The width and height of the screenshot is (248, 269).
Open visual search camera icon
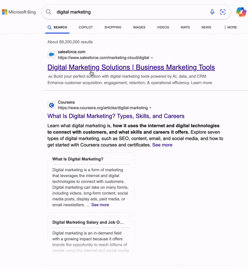pos(223,12)
